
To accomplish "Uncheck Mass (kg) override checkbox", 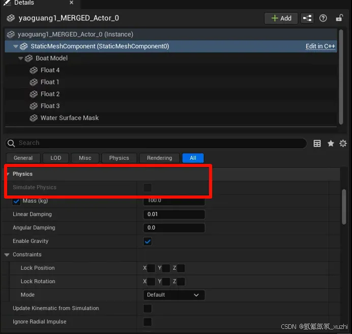I will point(16,201).
